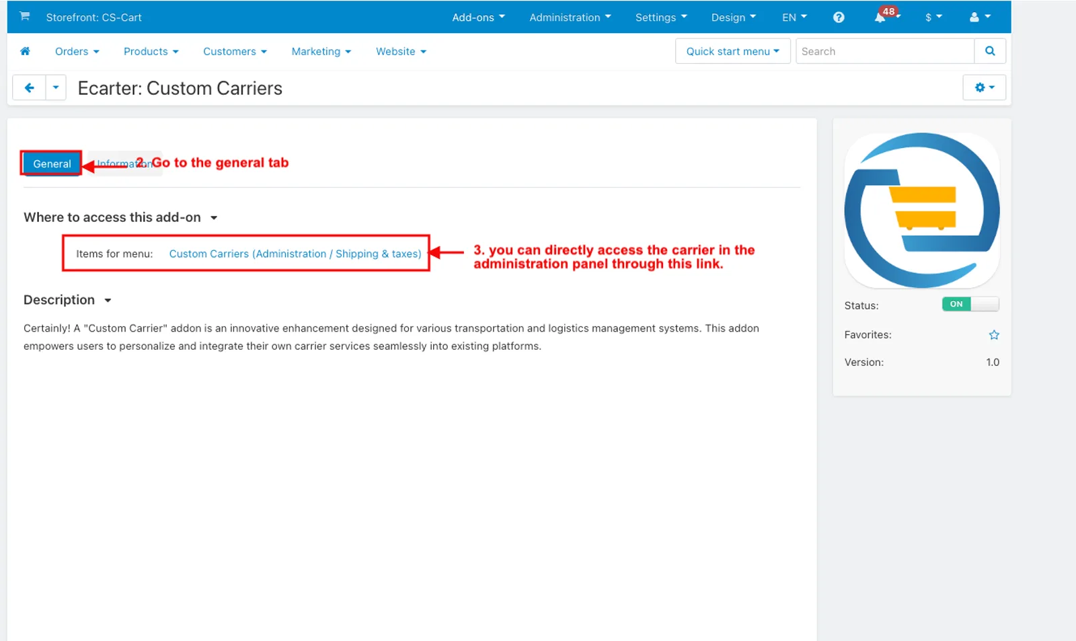Click the Ecarter add-on logo image
Screen dimensions: 1076x641
922,211
